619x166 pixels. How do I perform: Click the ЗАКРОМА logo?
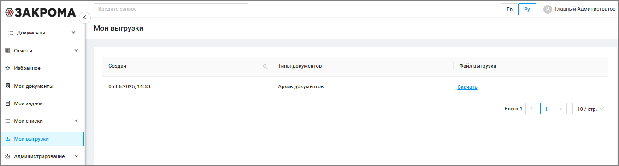click(40, 12)
